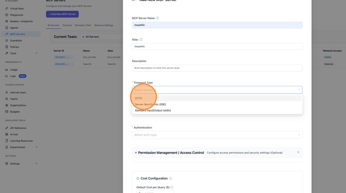Open the Agents icon in sidebar
The image size is (346, 193).
[x=7, y=28]
